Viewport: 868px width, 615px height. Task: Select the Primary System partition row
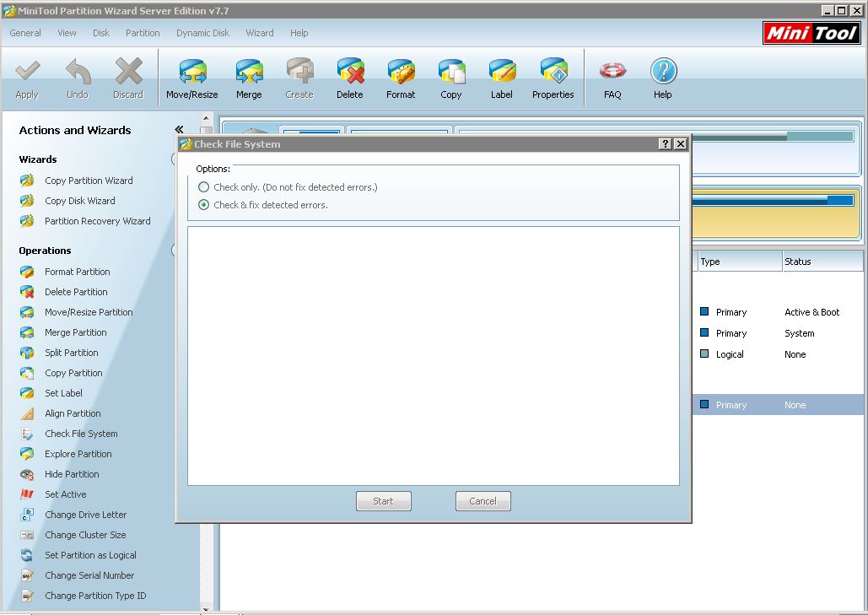[x=778, y=333]
